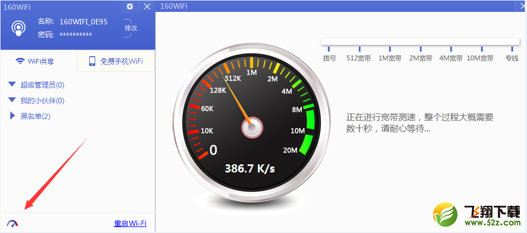
Task: Click the 512宽带 scale label
Action: 359,58
